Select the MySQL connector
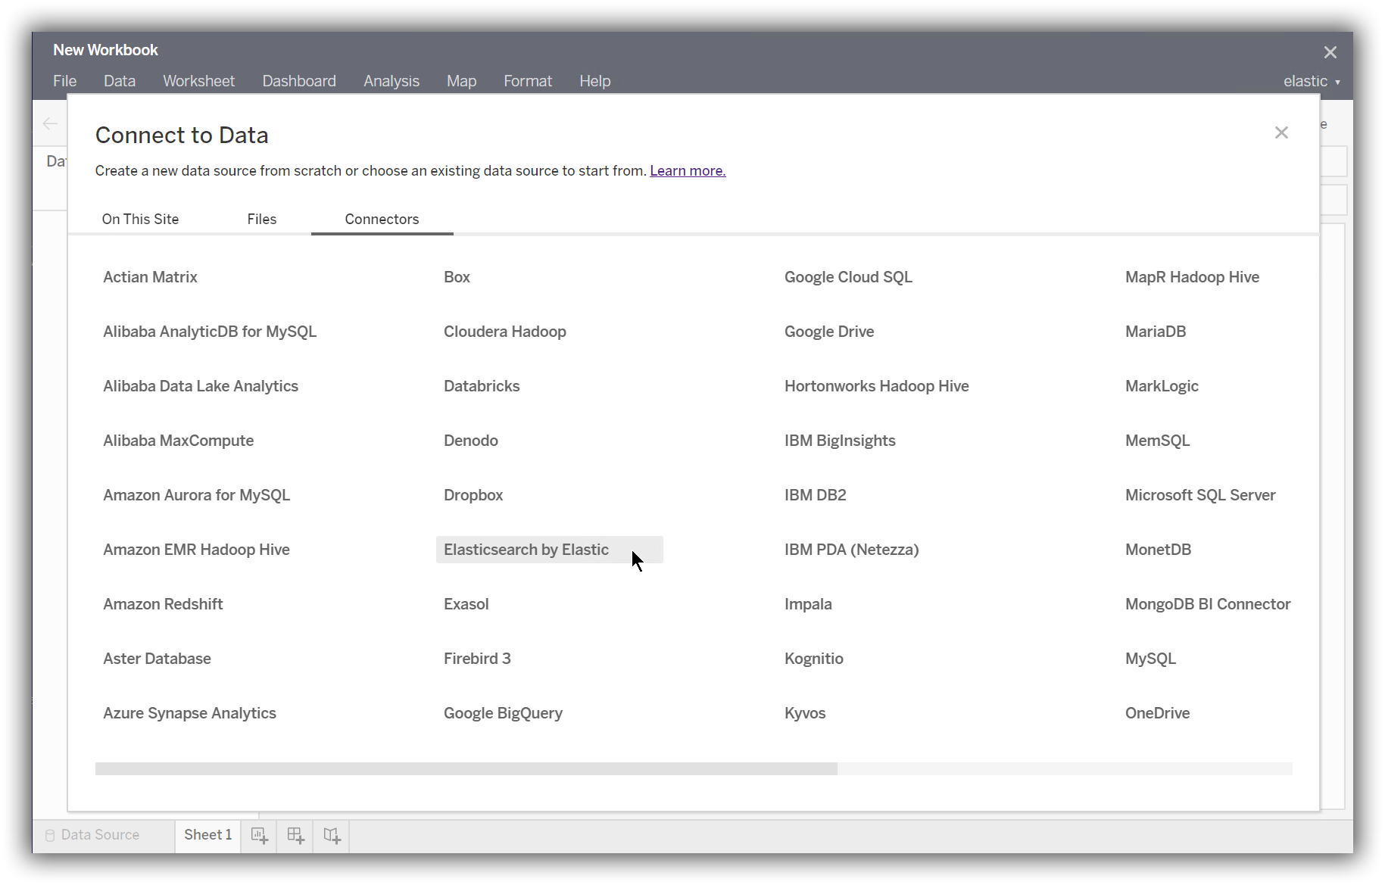 pyautogui.click(x=1150, y=658)
